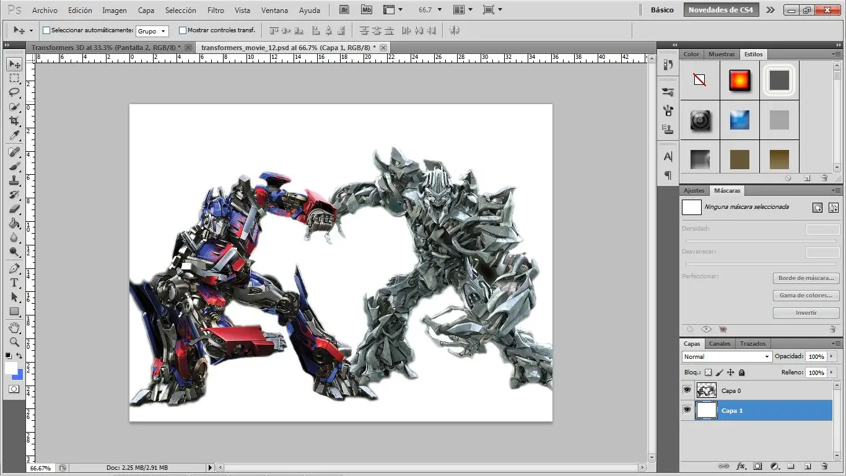Switch to Transformers 3D document tab
The image size is (846, 476).
click(107, 47)
